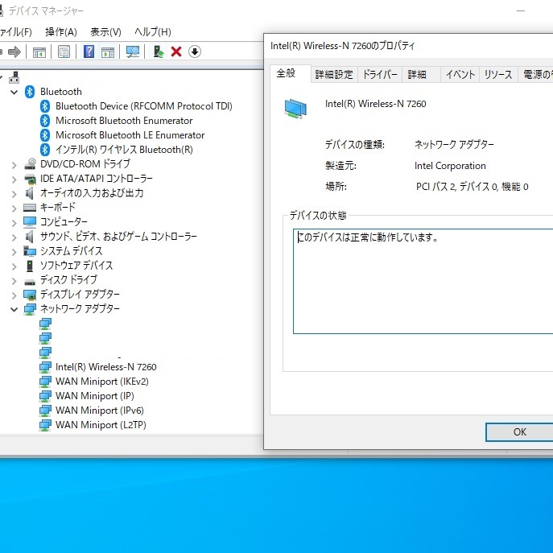Click inside the デバイスの状態 text box
553x553 pixels.
[423, 281]
